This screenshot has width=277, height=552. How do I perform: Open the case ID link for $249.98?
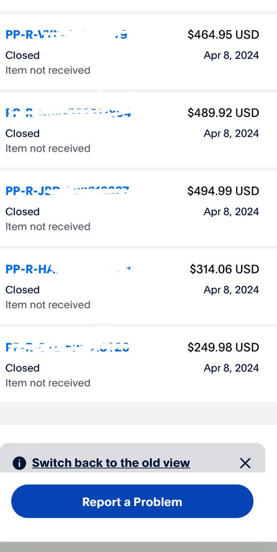tap(67, 347)
